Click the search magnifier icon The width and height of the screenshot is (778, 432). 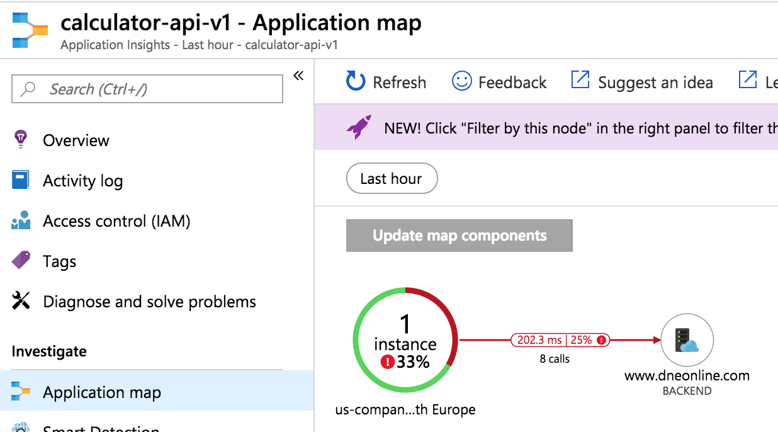(28, 89)
